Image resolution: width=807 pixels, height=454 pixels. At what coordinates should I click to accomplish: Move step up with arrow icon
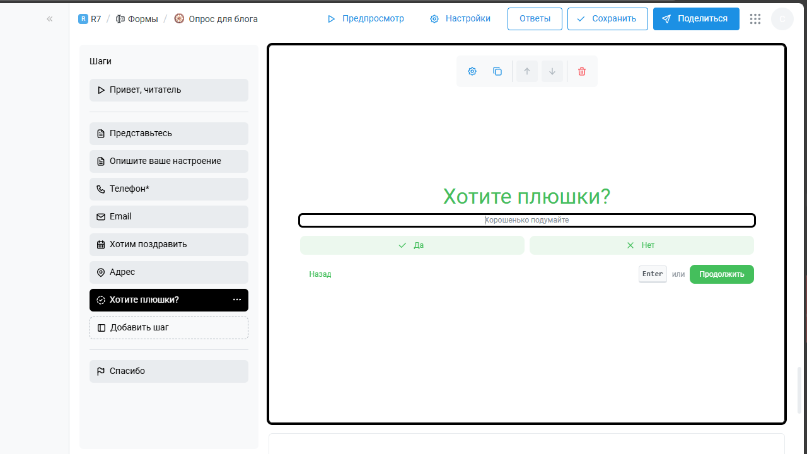pos(527,71)
